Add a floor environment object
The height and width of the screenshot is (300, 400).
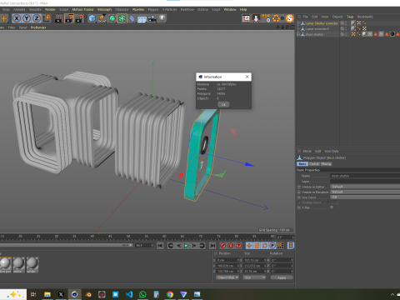coord(142,19)
